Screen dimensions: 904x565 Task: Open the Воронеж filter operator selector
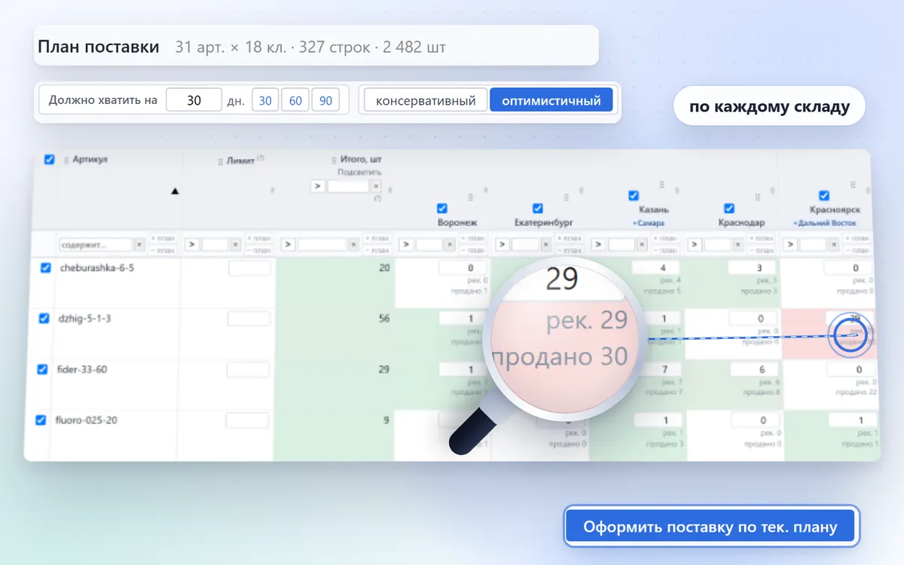pyautogui.click(x=405, y=245)
